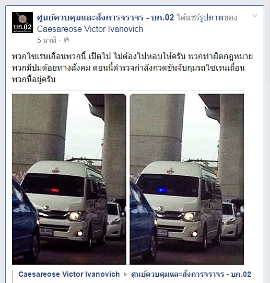Click the triangle arrow between names below photos
270x283 pixels.
(x=125, y=275)
